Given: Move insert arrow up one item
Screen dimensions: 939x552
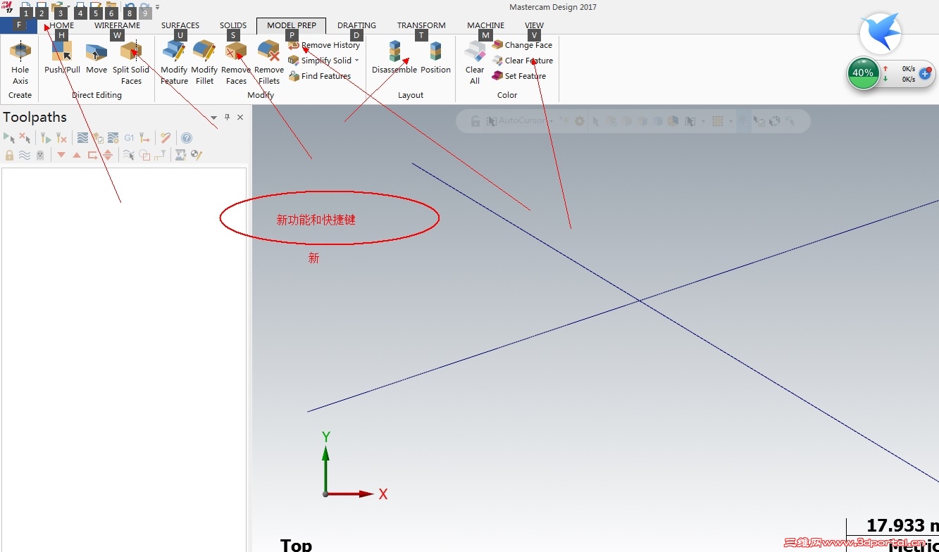Looking at the screenshot, I should point(77,155).
